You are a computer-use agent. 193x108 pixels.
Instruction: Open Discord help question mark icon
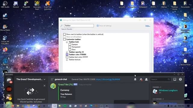180,79
